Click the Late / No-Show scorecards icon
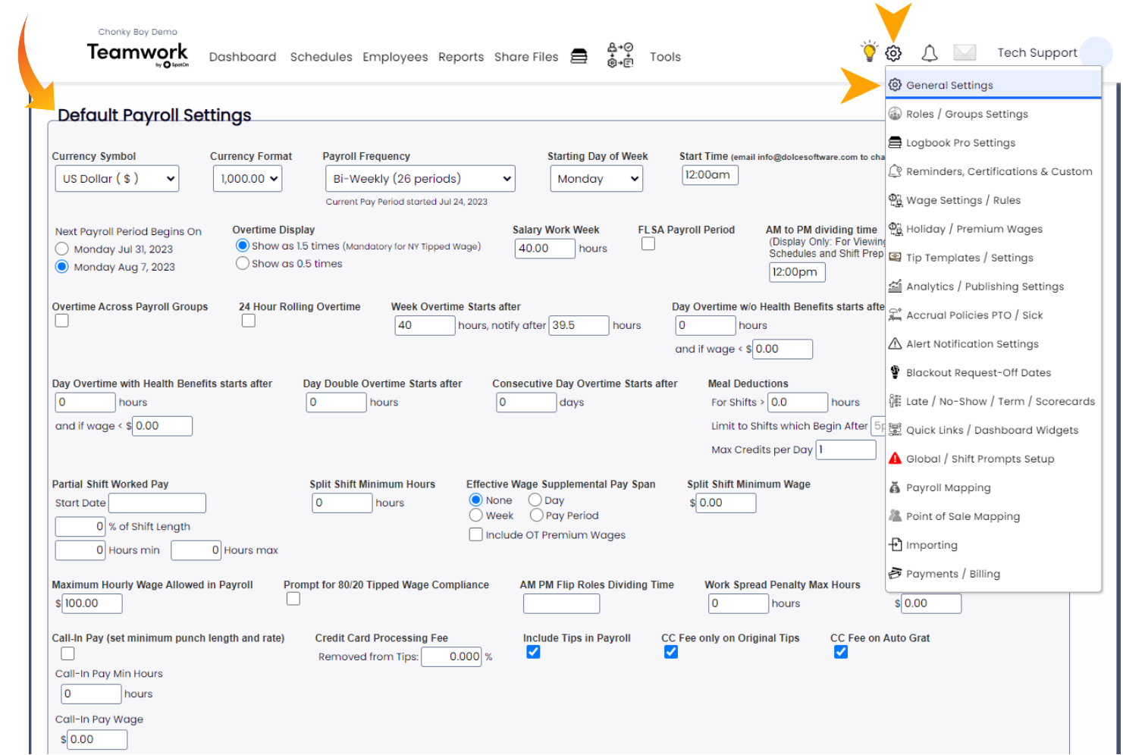Screen dimensions: 1123x755 tap(895, 402)
